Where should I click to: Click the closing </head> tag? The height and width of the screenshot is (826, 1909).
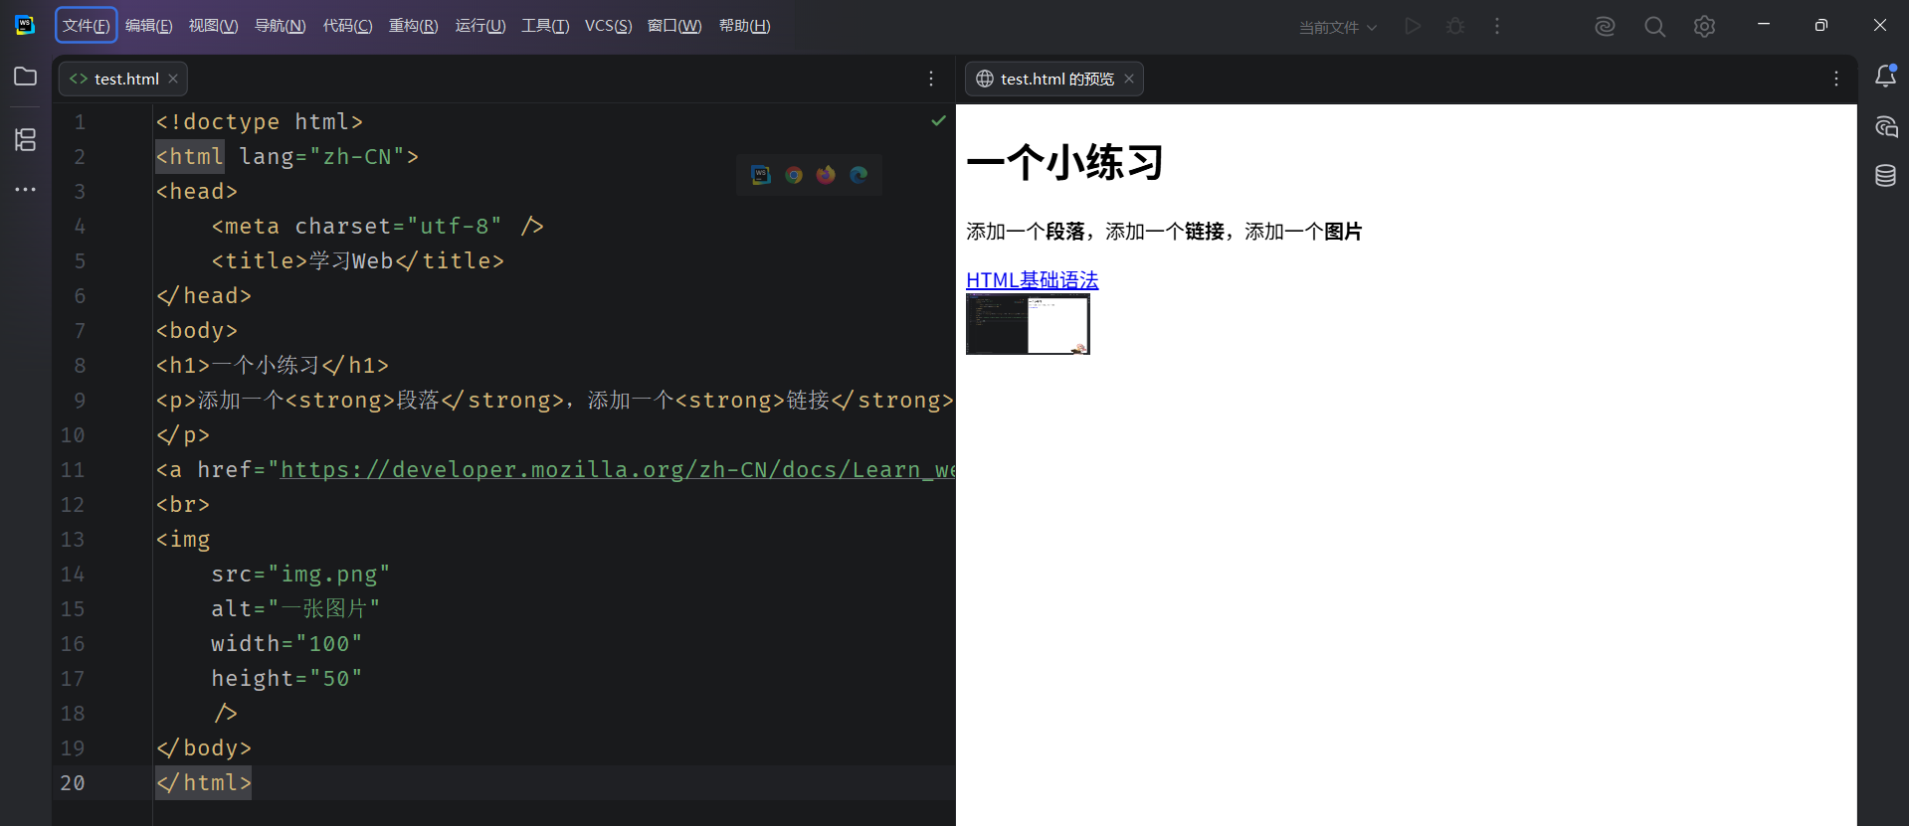click(x=204, y=296)
